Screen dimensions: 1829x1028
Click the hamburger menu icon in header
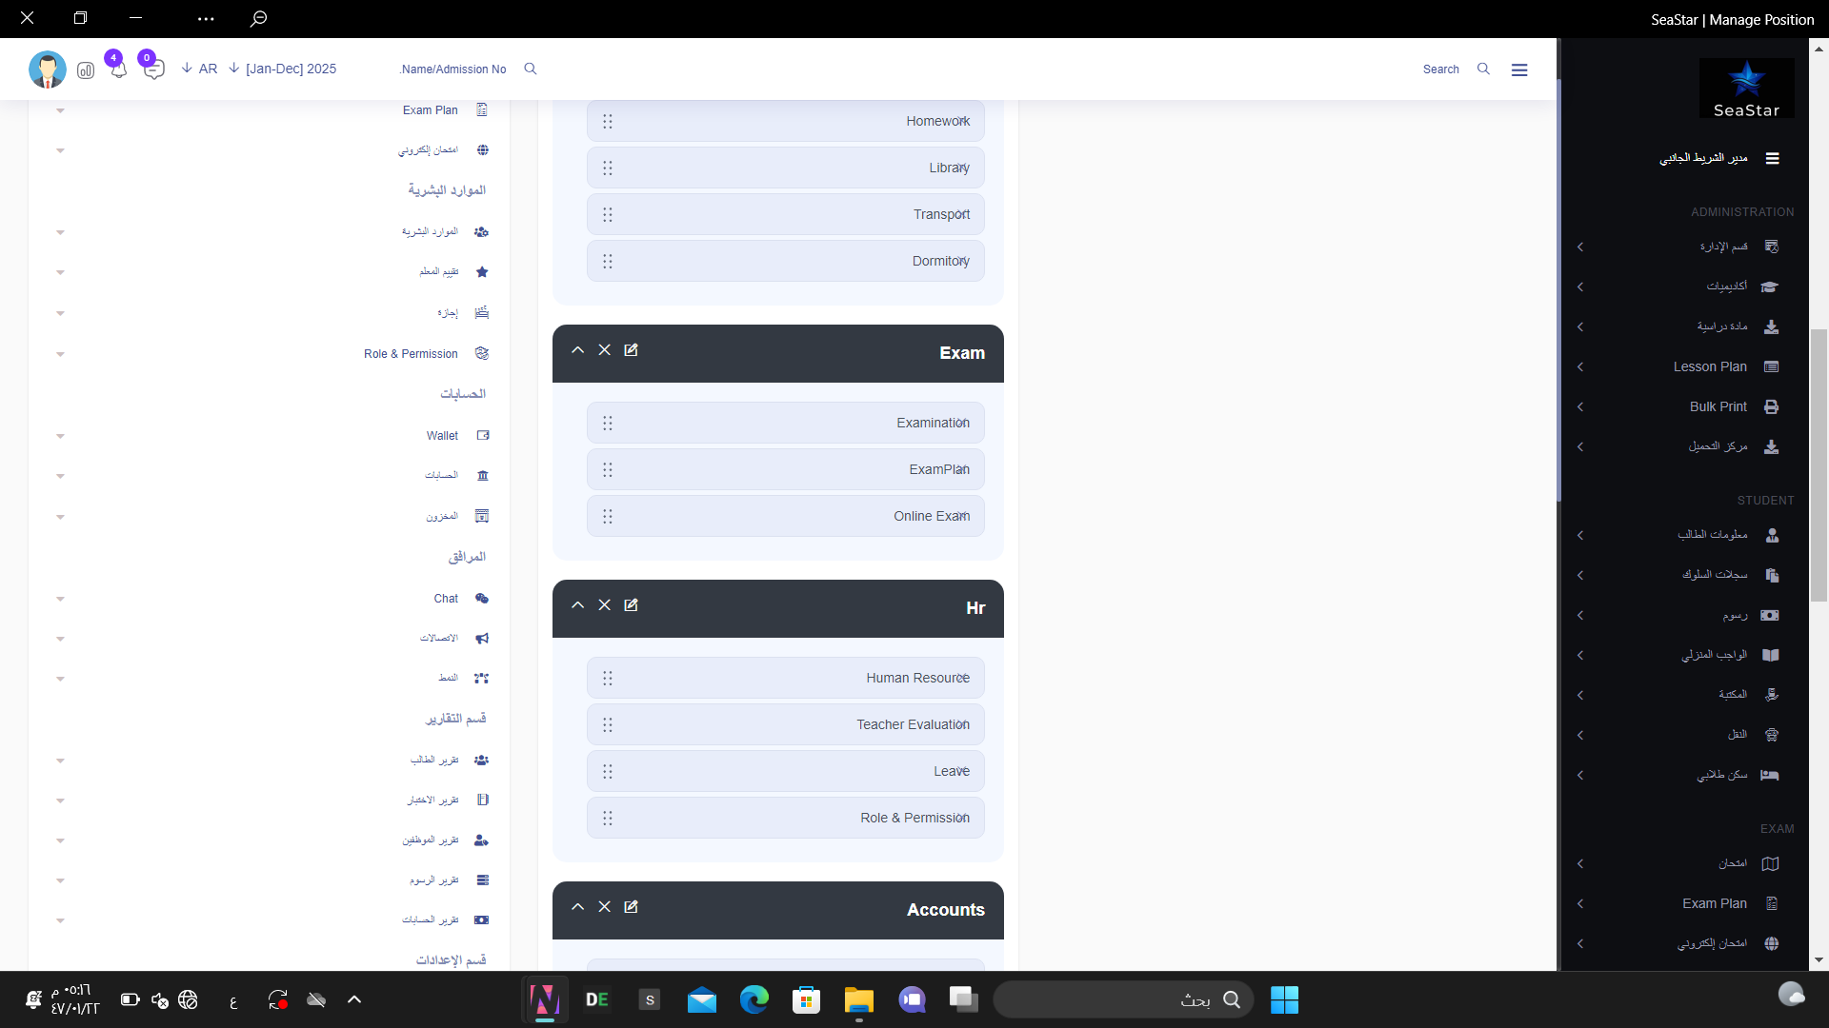coord(1519,69)
